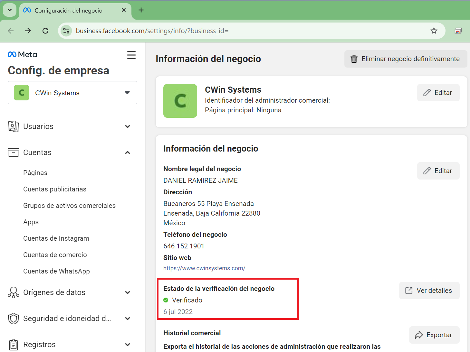Click Exportar for historial comercial
This screenshot has height=352, width=470.
(x=434, y=335)
